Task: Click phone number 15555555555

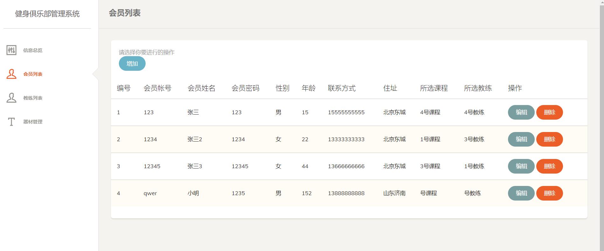Action: pyautogui.click(x=346, y=112)
